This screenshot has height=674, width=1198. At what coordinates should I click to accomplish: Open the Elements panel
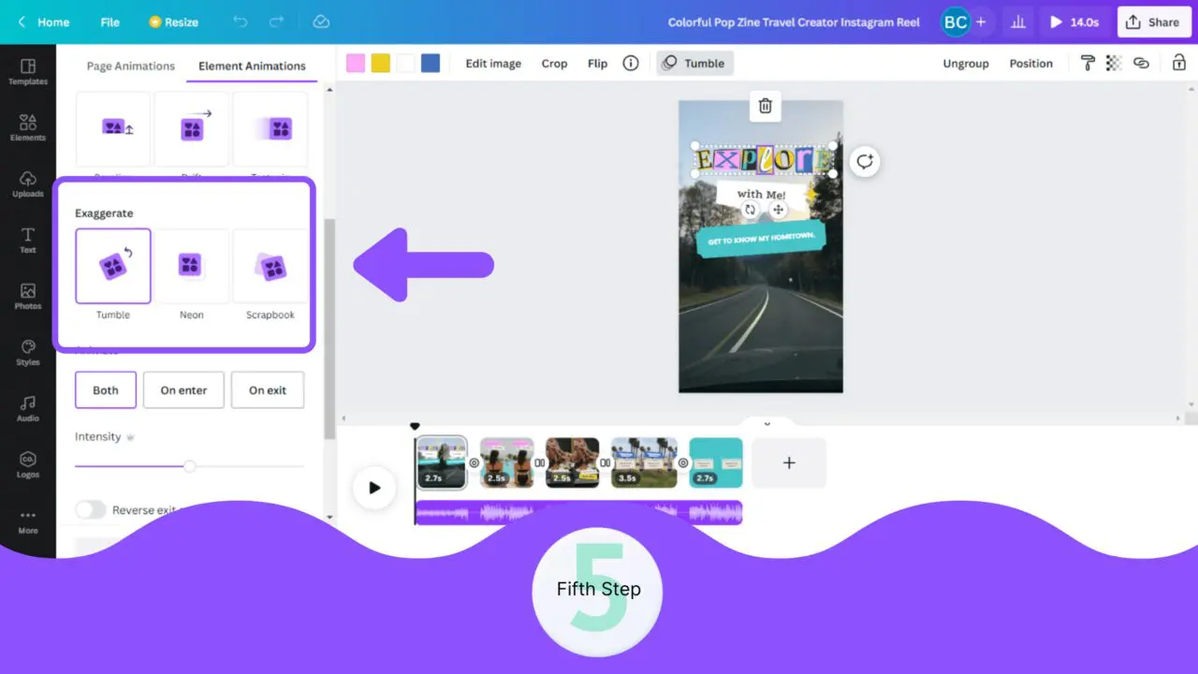click(x=27, y=126)
